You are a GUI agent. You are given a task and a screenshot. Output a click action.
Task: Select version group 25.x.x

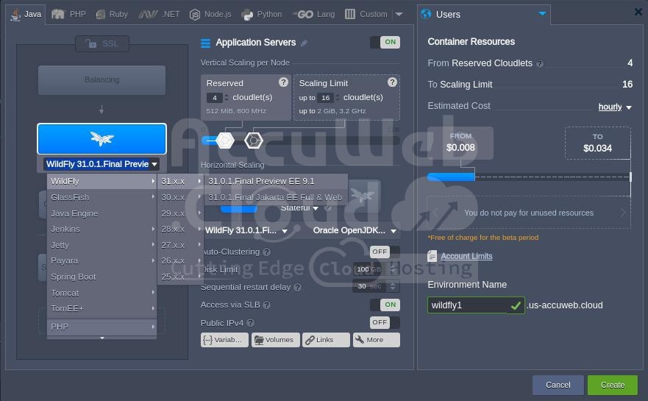(x=181, y=277)
